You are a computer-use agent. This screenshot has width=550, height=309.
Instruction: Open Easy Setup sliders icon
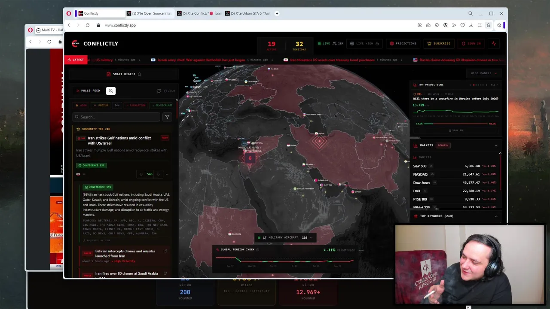[480, 25]
